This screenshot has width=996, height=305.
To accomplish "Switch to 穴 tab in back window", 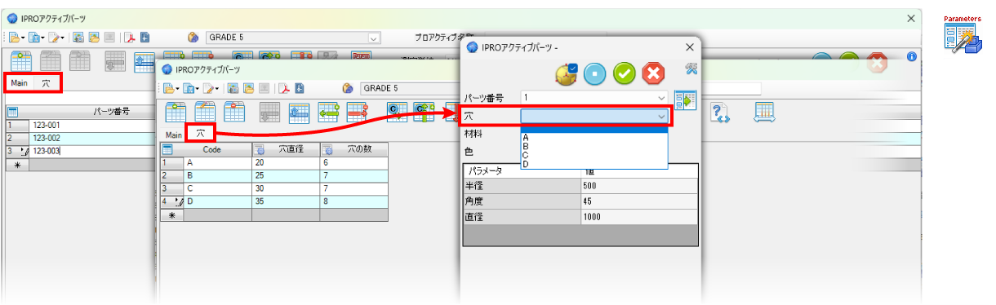I will (46, 83).
